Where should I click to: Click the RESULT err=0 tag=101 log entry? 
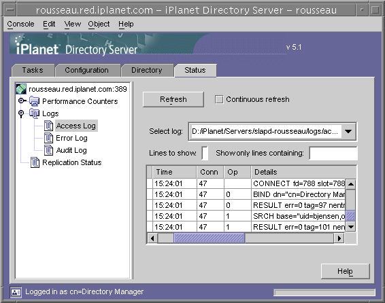click(x=299, y=227)
